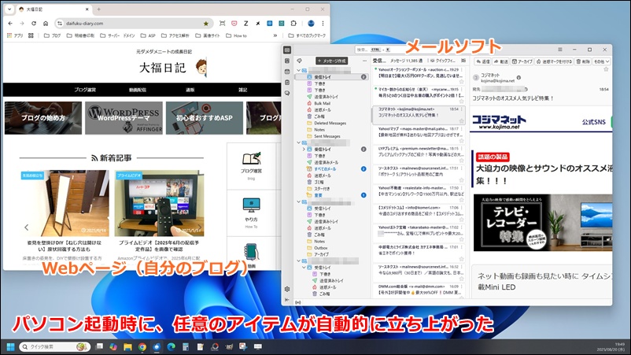
Task: Expand 受信トレイ of second account
Action: click(304, 149)
